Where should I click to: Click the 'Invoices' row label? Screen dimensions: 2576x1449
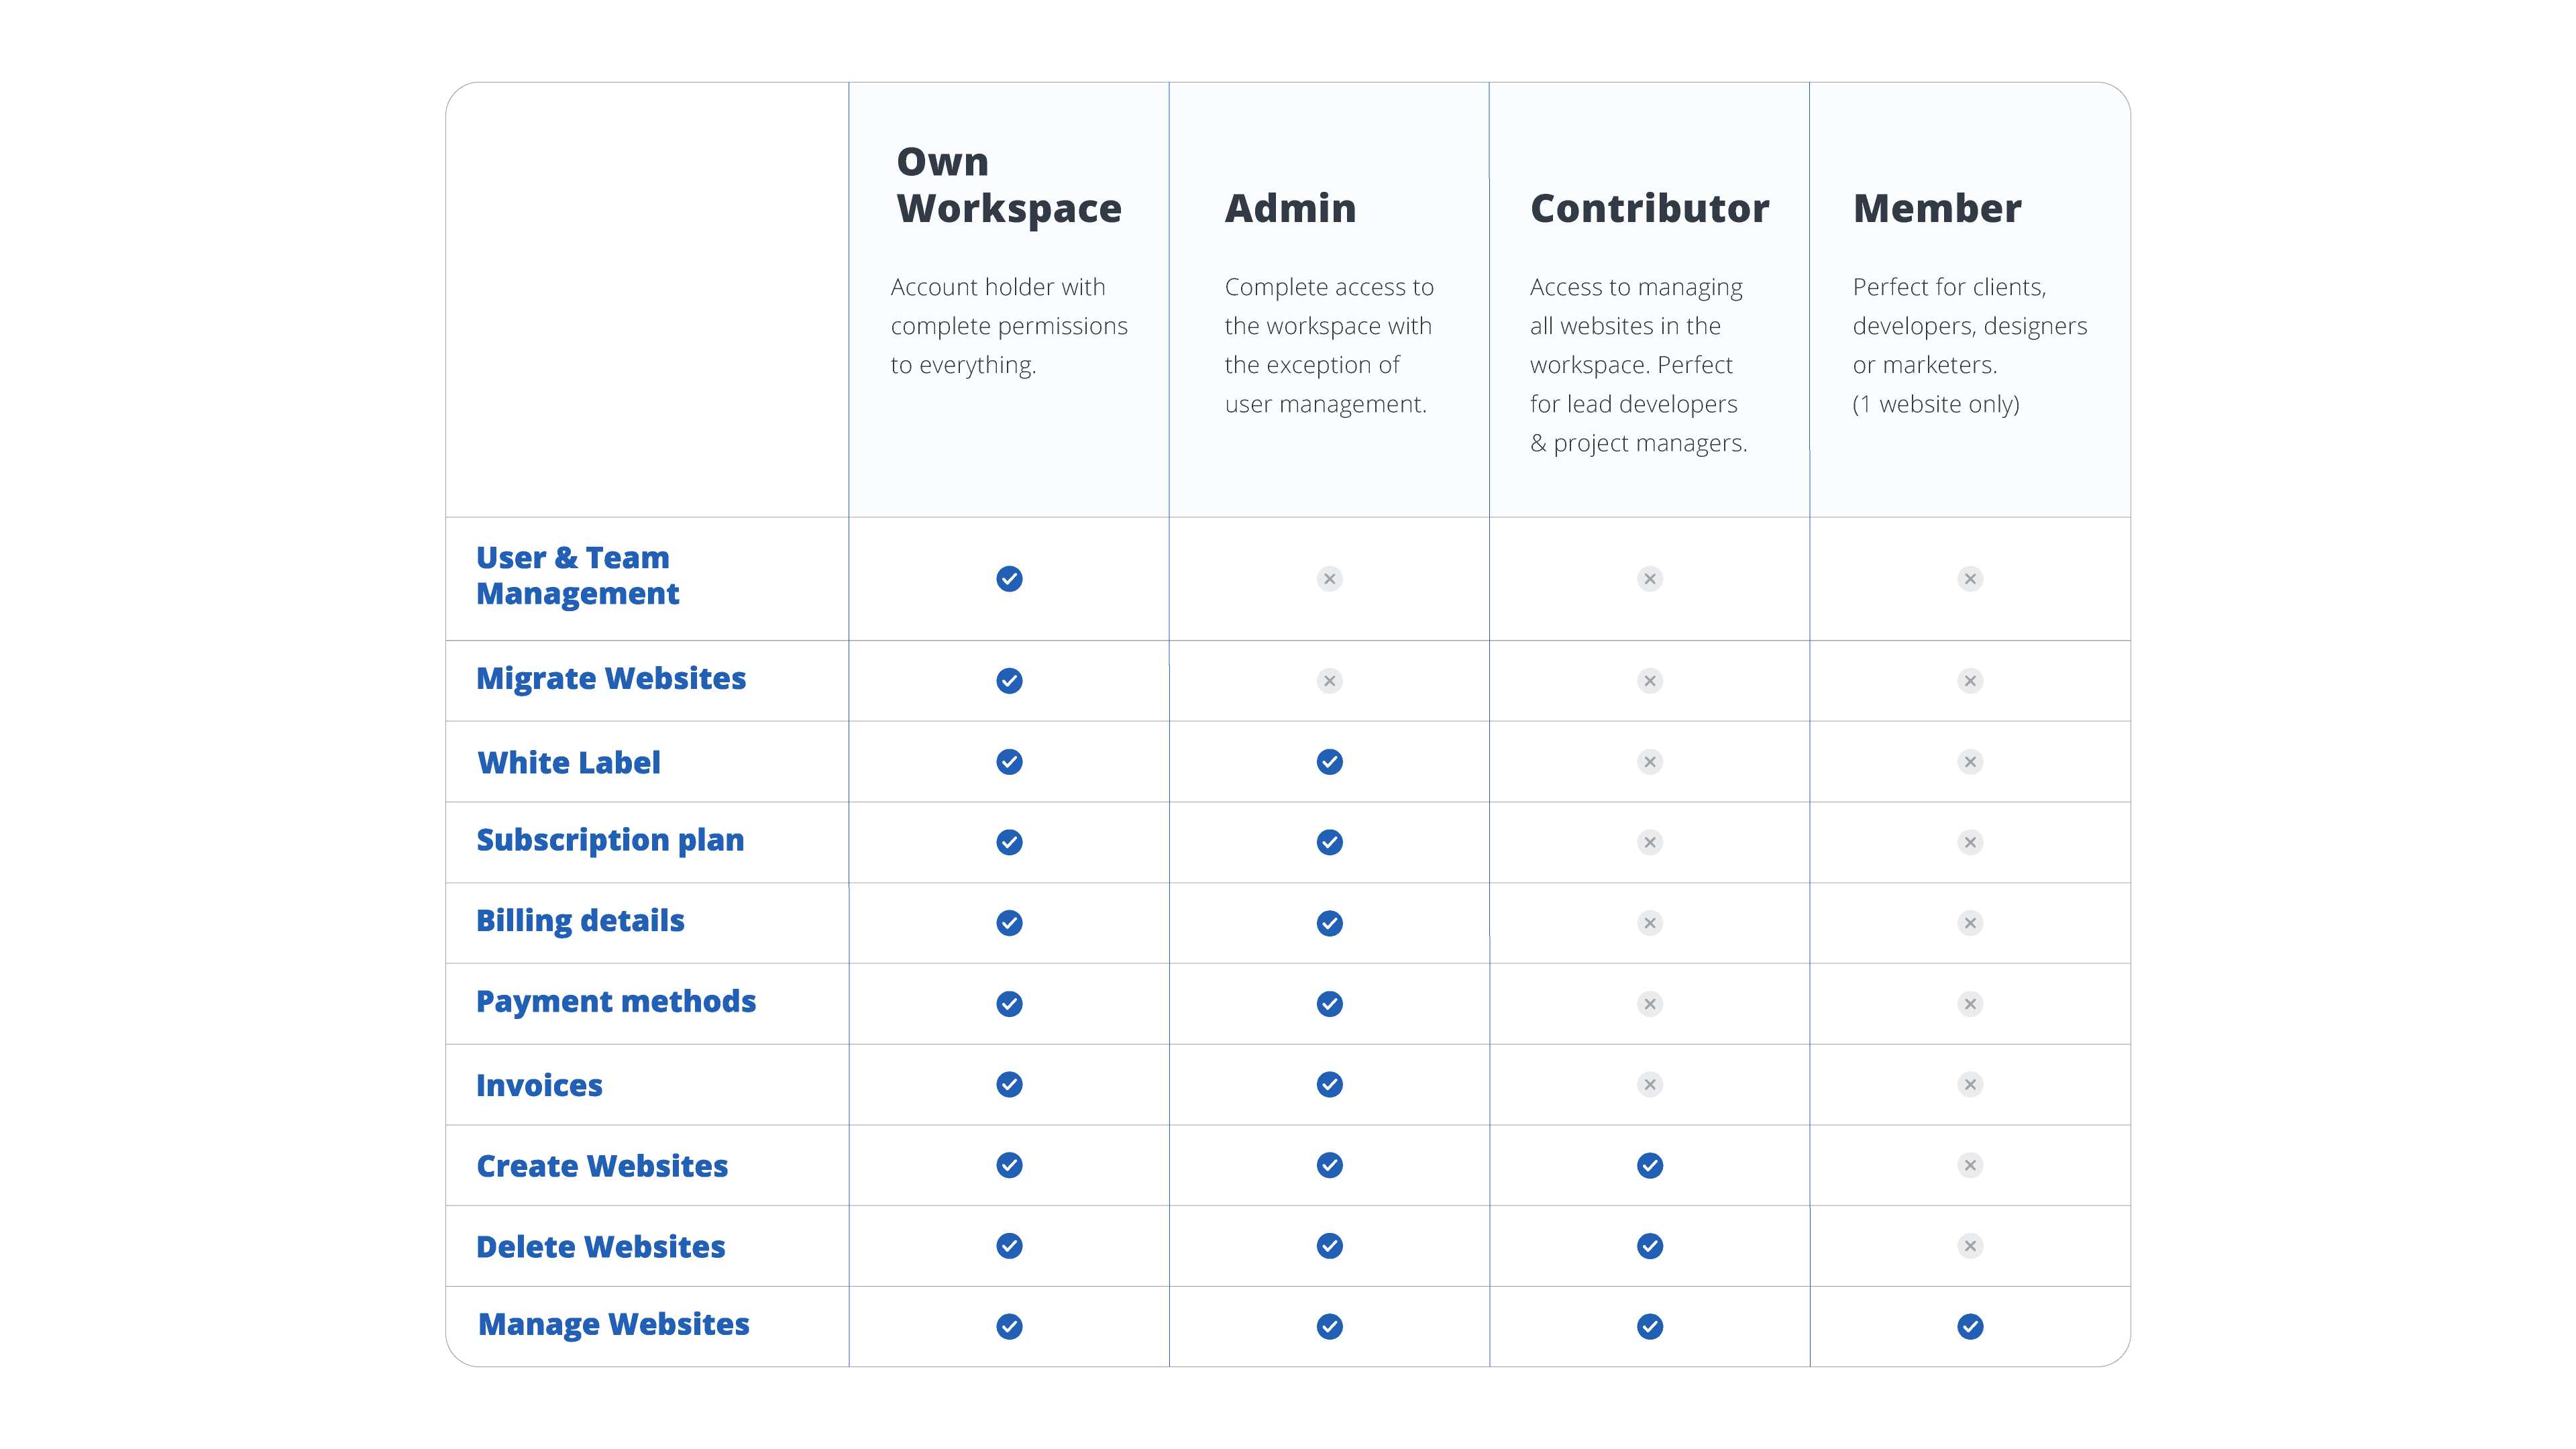tap(539, 1086)
